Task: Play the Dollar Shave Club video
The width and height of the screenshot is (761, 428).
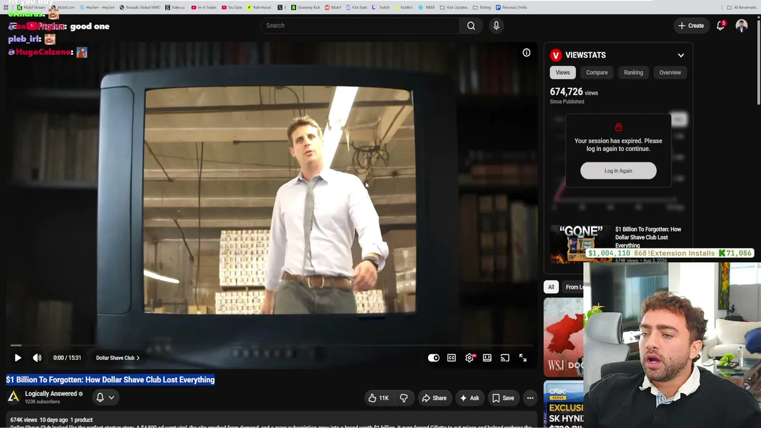Action: coord(18,358)
